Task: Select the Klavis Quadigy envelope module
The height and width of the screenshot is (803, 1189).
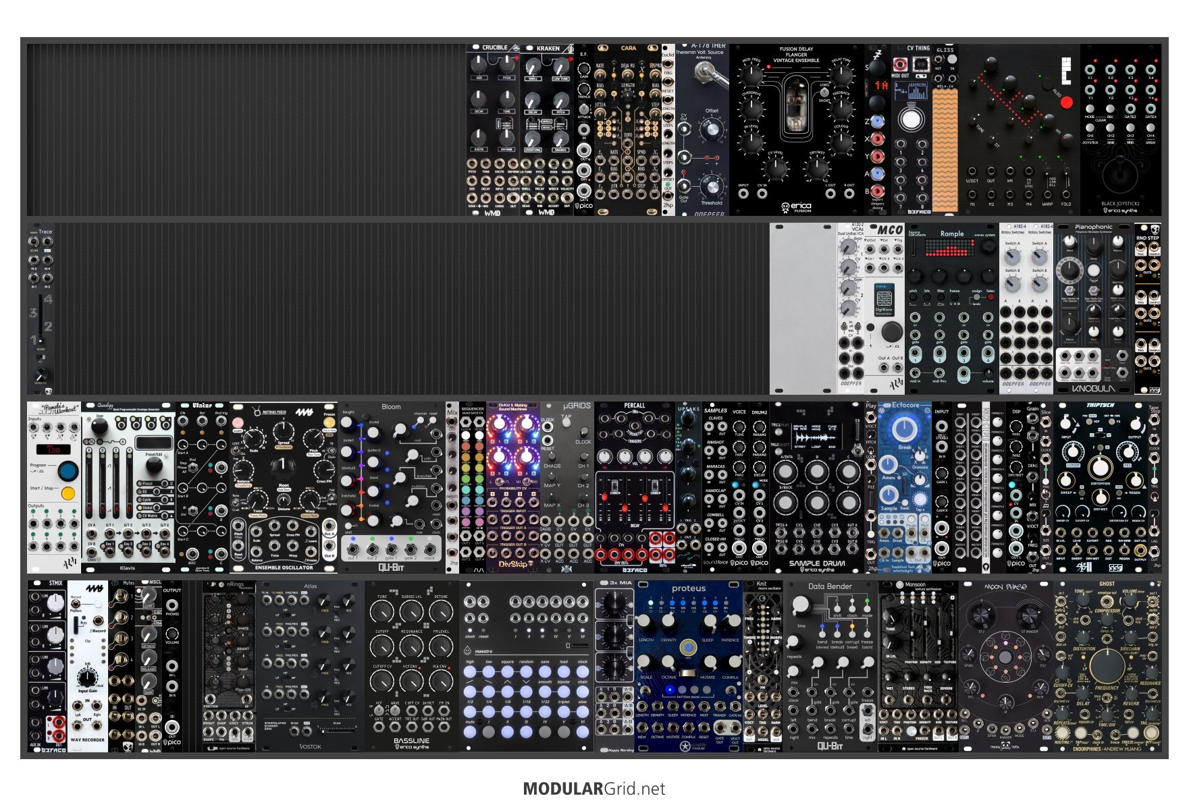Action: pos(128,487)
